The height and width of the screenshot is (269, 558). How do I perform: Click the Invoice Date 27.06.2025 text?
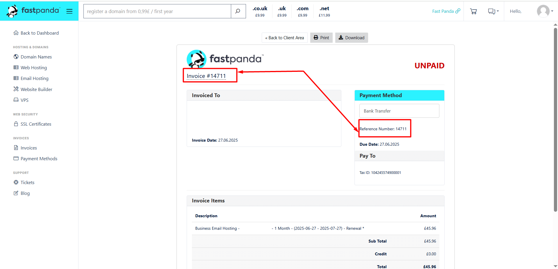pyautogui.click(x=215, y=140)
